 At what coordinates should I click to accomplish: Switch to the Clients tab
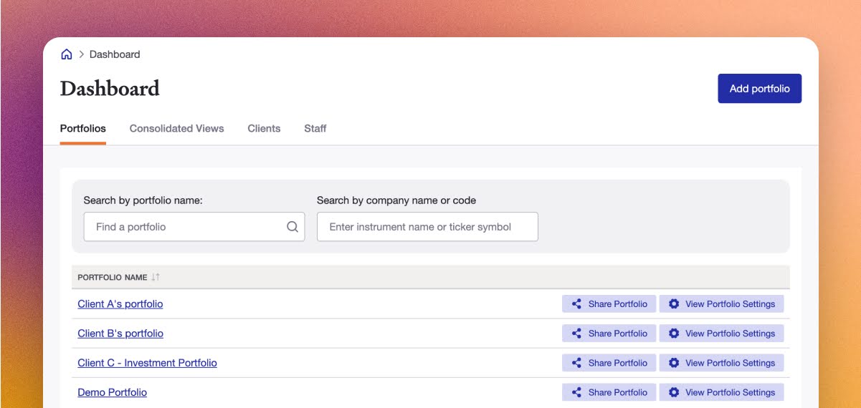pos(264,129)
